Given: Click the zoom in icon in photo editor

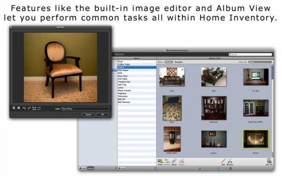Looking at the screenshot, I should coord(14,108).
